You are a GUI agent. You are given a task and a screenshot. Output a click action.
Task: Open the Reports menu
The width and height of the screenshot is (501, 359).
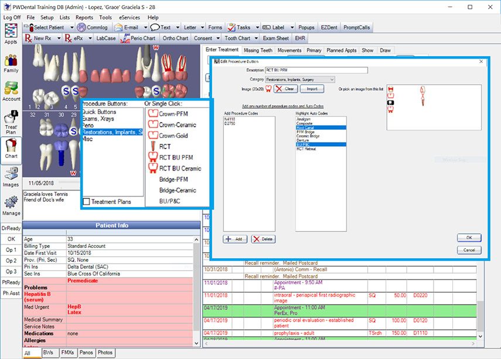84,18
